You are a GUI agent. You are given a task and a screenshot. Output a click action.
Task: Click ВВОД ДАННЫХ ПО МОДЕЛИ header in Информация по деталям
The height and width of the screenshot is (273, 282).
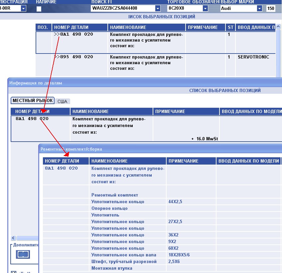(x=251, y=111)
